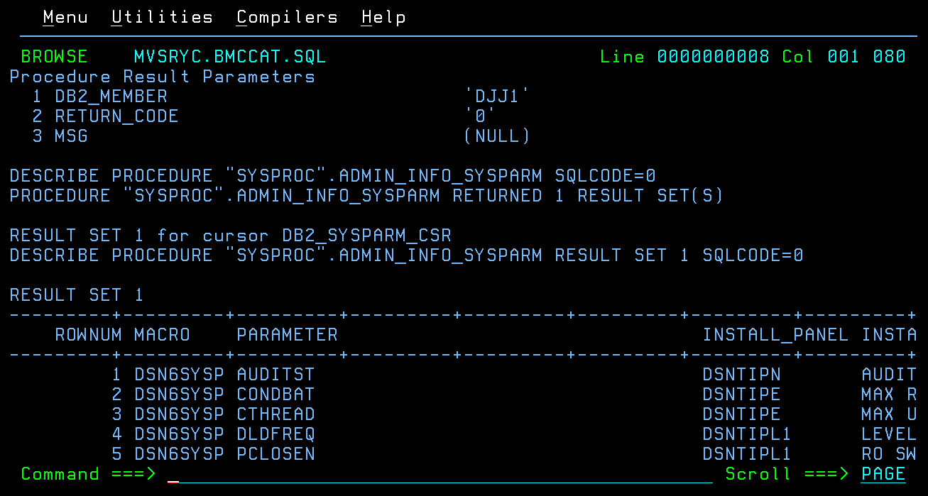928x496 pixels.
Task: Click the PARAMETER column header
Action: click(287, 335)
